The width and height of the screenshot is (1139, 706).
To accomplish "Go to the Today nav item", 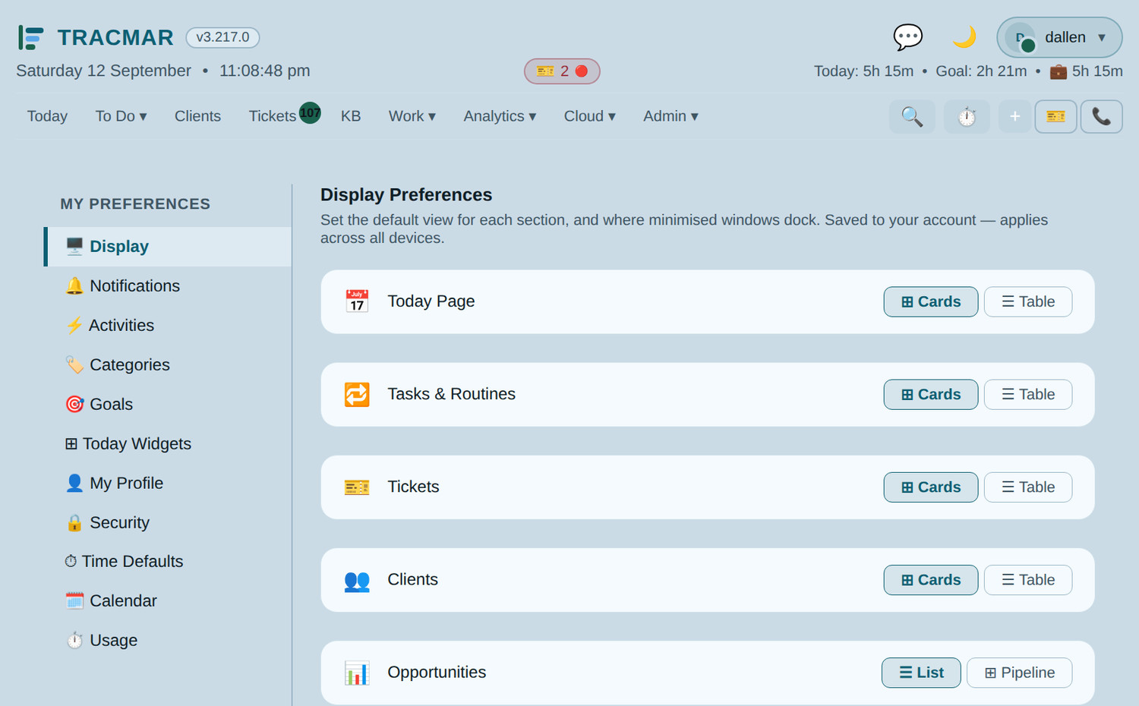I will [47, 116].
